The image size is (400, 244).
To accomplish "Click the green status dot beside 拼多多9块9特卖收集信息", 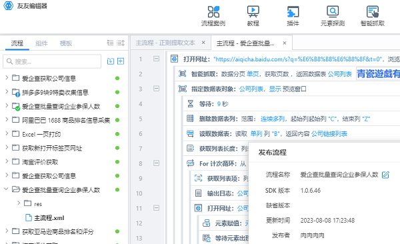I will click(117, 92).
